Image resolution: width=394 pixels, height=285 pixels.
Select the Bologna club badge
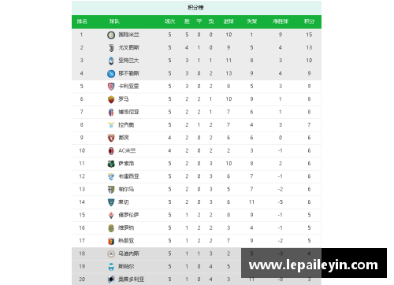[x=111, y=113]
